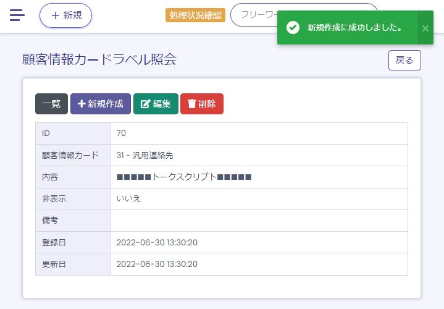Click the トークスクリプト content value

[x=184, y=177]
